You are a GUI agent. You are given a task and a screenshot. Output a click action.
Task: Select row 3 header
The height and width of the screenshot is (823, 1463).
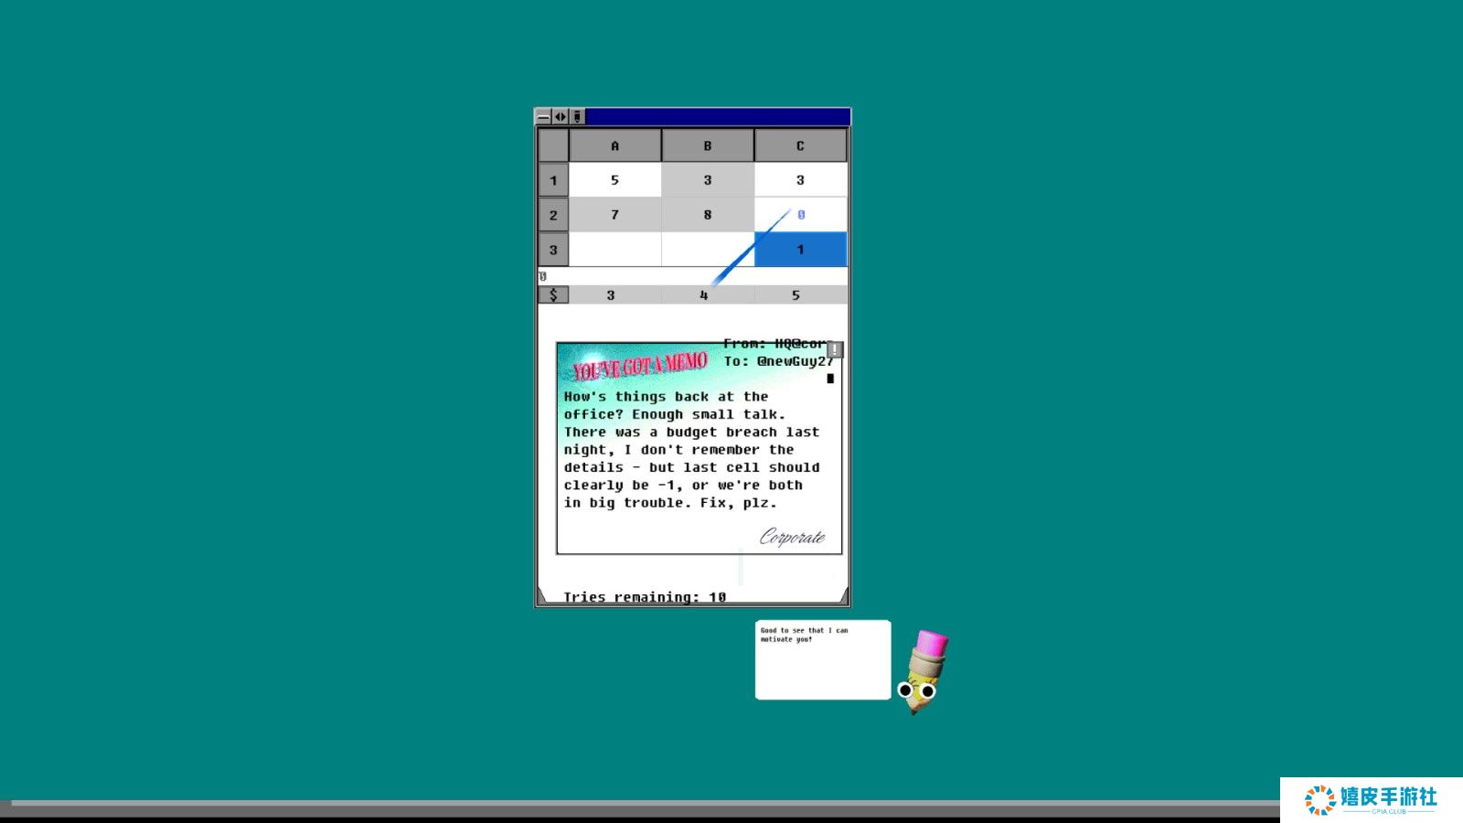point(553,250)
